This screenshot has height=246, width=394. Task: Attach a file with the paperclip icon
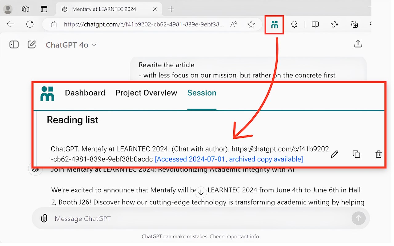[44, 218]
